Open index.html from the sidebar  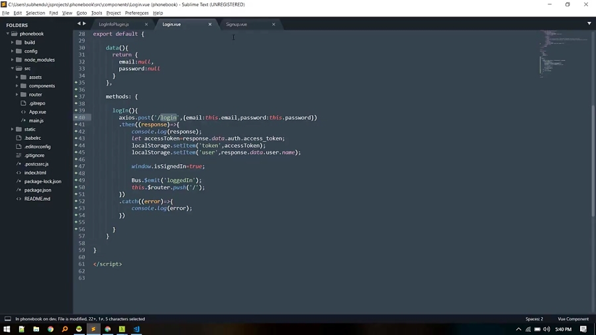[x=35, y=173]
